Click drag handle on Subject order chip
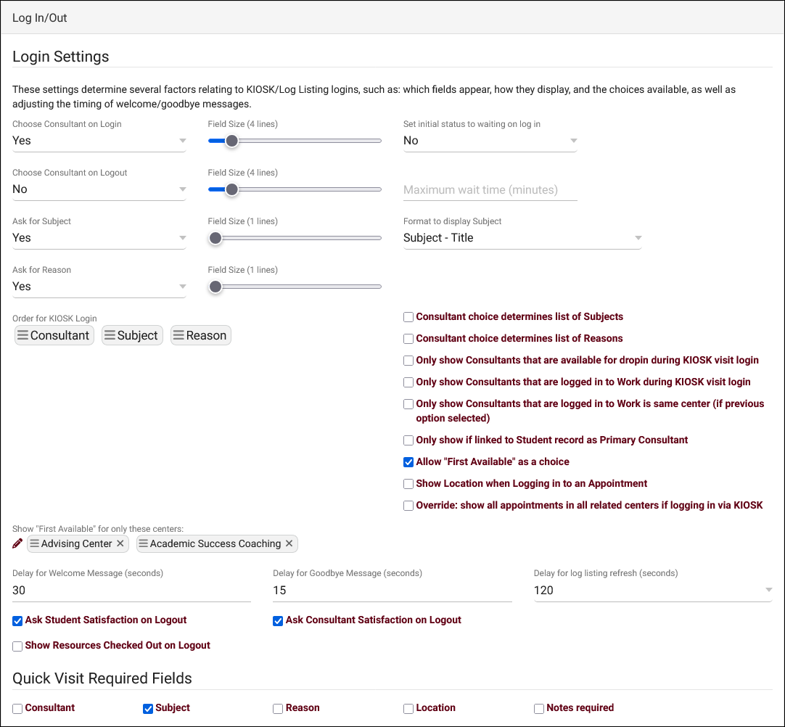Viewport: 785px width, 727px height. click(110, 335)
